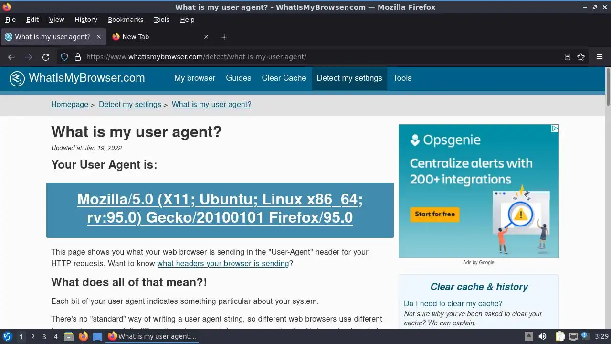The width and height of the screenshot is (611, 344).
Task: Click 'What is my user agent?' breadcrumb
Action: [211, 105]
